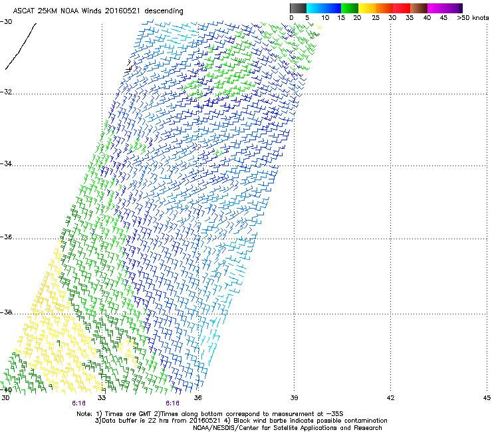The height and width of the screenshot is (432, 492).
Task: Click the latitude label '-30'
Action: coord(6,22)
